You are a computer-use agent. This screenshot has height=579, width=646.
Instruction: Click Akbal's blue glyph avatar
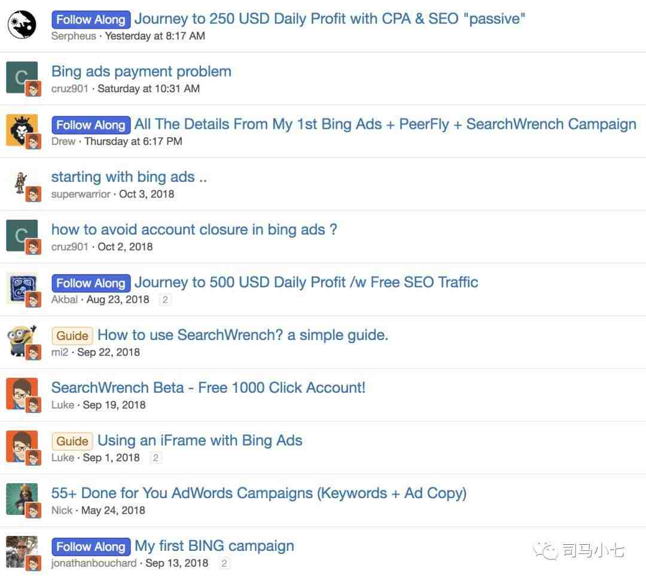point(20,287)
